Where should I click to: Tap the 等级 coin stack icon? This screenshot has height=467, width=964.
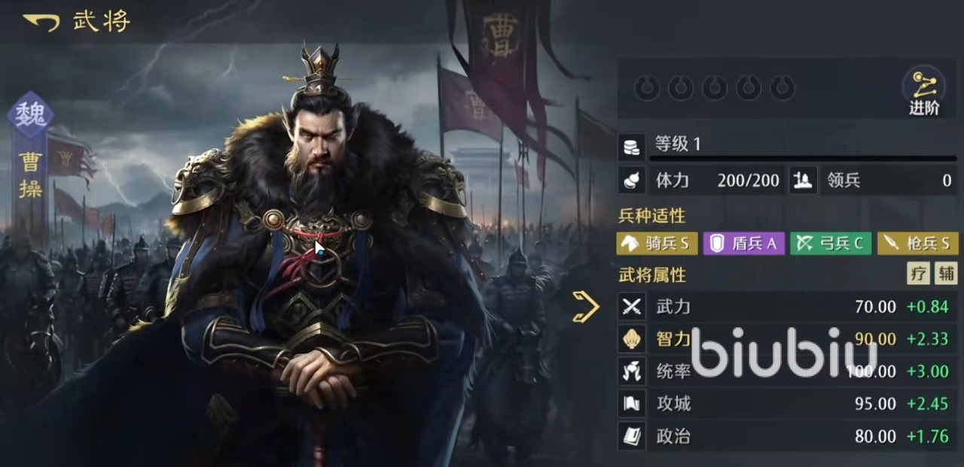coord(631,146)
